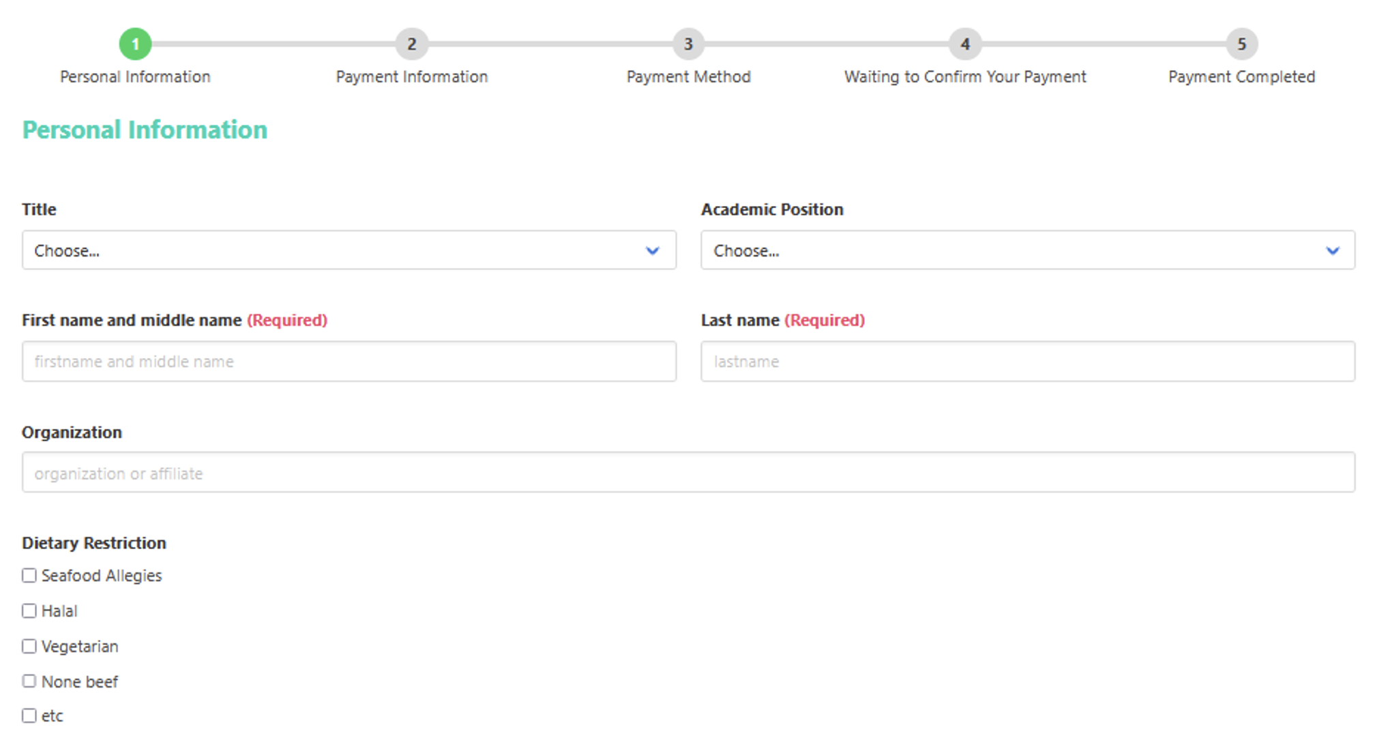Click the Title dropdown chevron arrow

click(x=652, y=251)
